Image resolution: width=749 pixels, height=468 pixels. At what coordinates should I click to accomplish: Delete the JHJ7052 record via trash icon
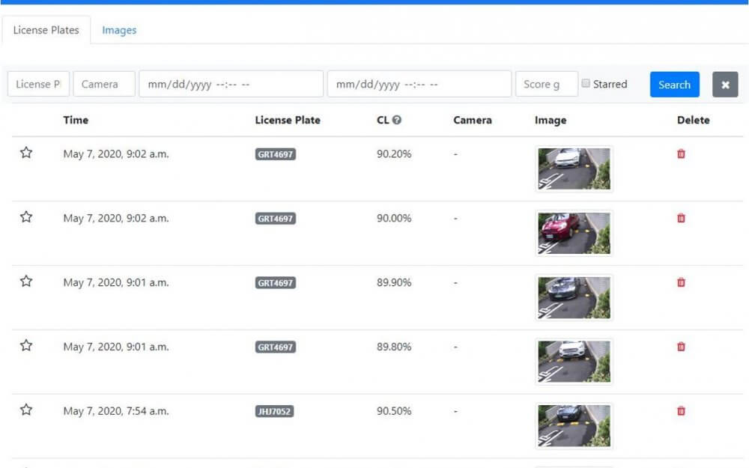(x=681, y=410)
